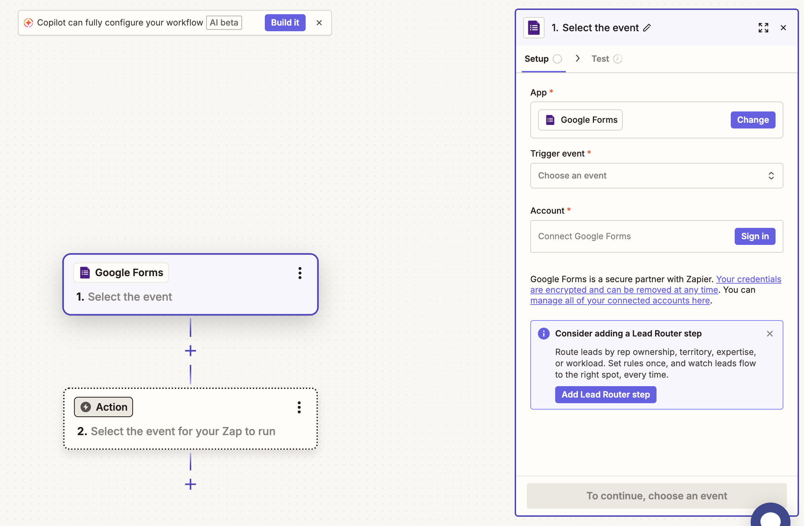Dismiss the Lead Router suggestion card
The width and height of the screenshot is (804, 526).
pyautogui.click(x=770, y=334)
